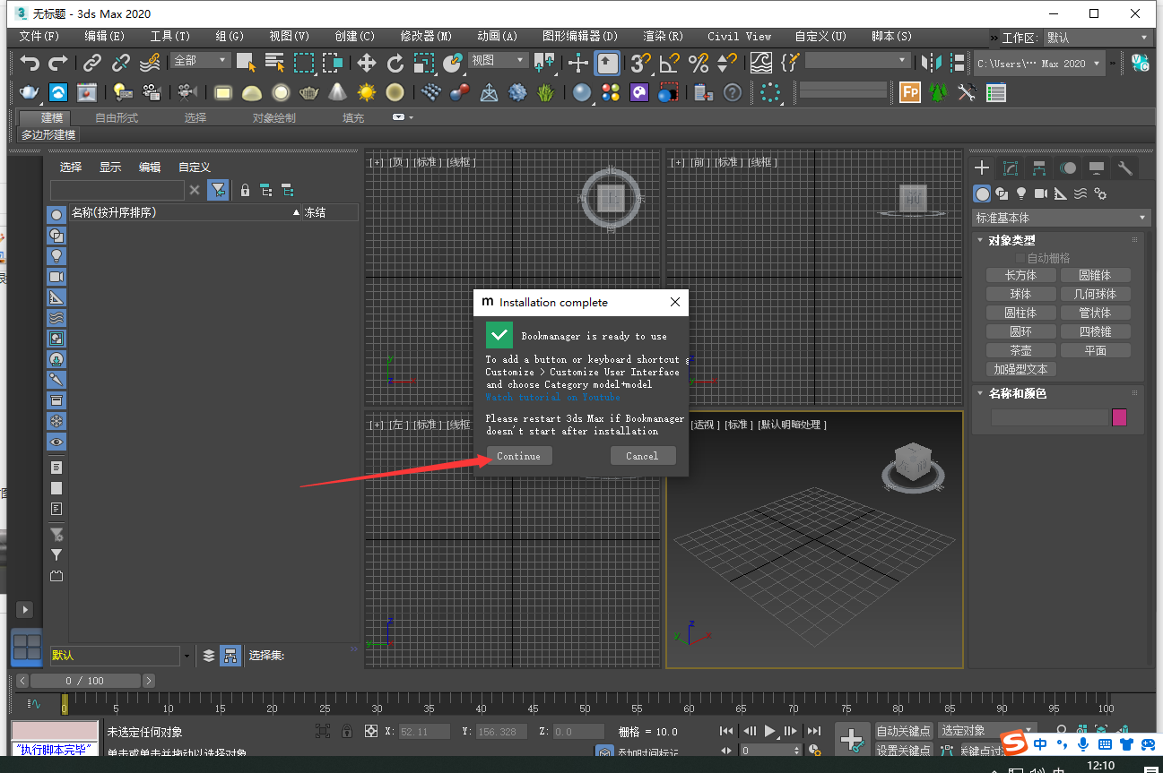Viewport: 1163px width, 773px height.
Task: Click the 加强型文本 button
Action: (x=1020, y=369)
